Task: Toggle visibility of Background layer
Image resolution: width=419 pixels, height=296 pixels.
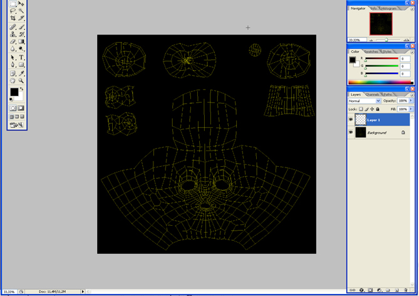Action: click(351, 132)
